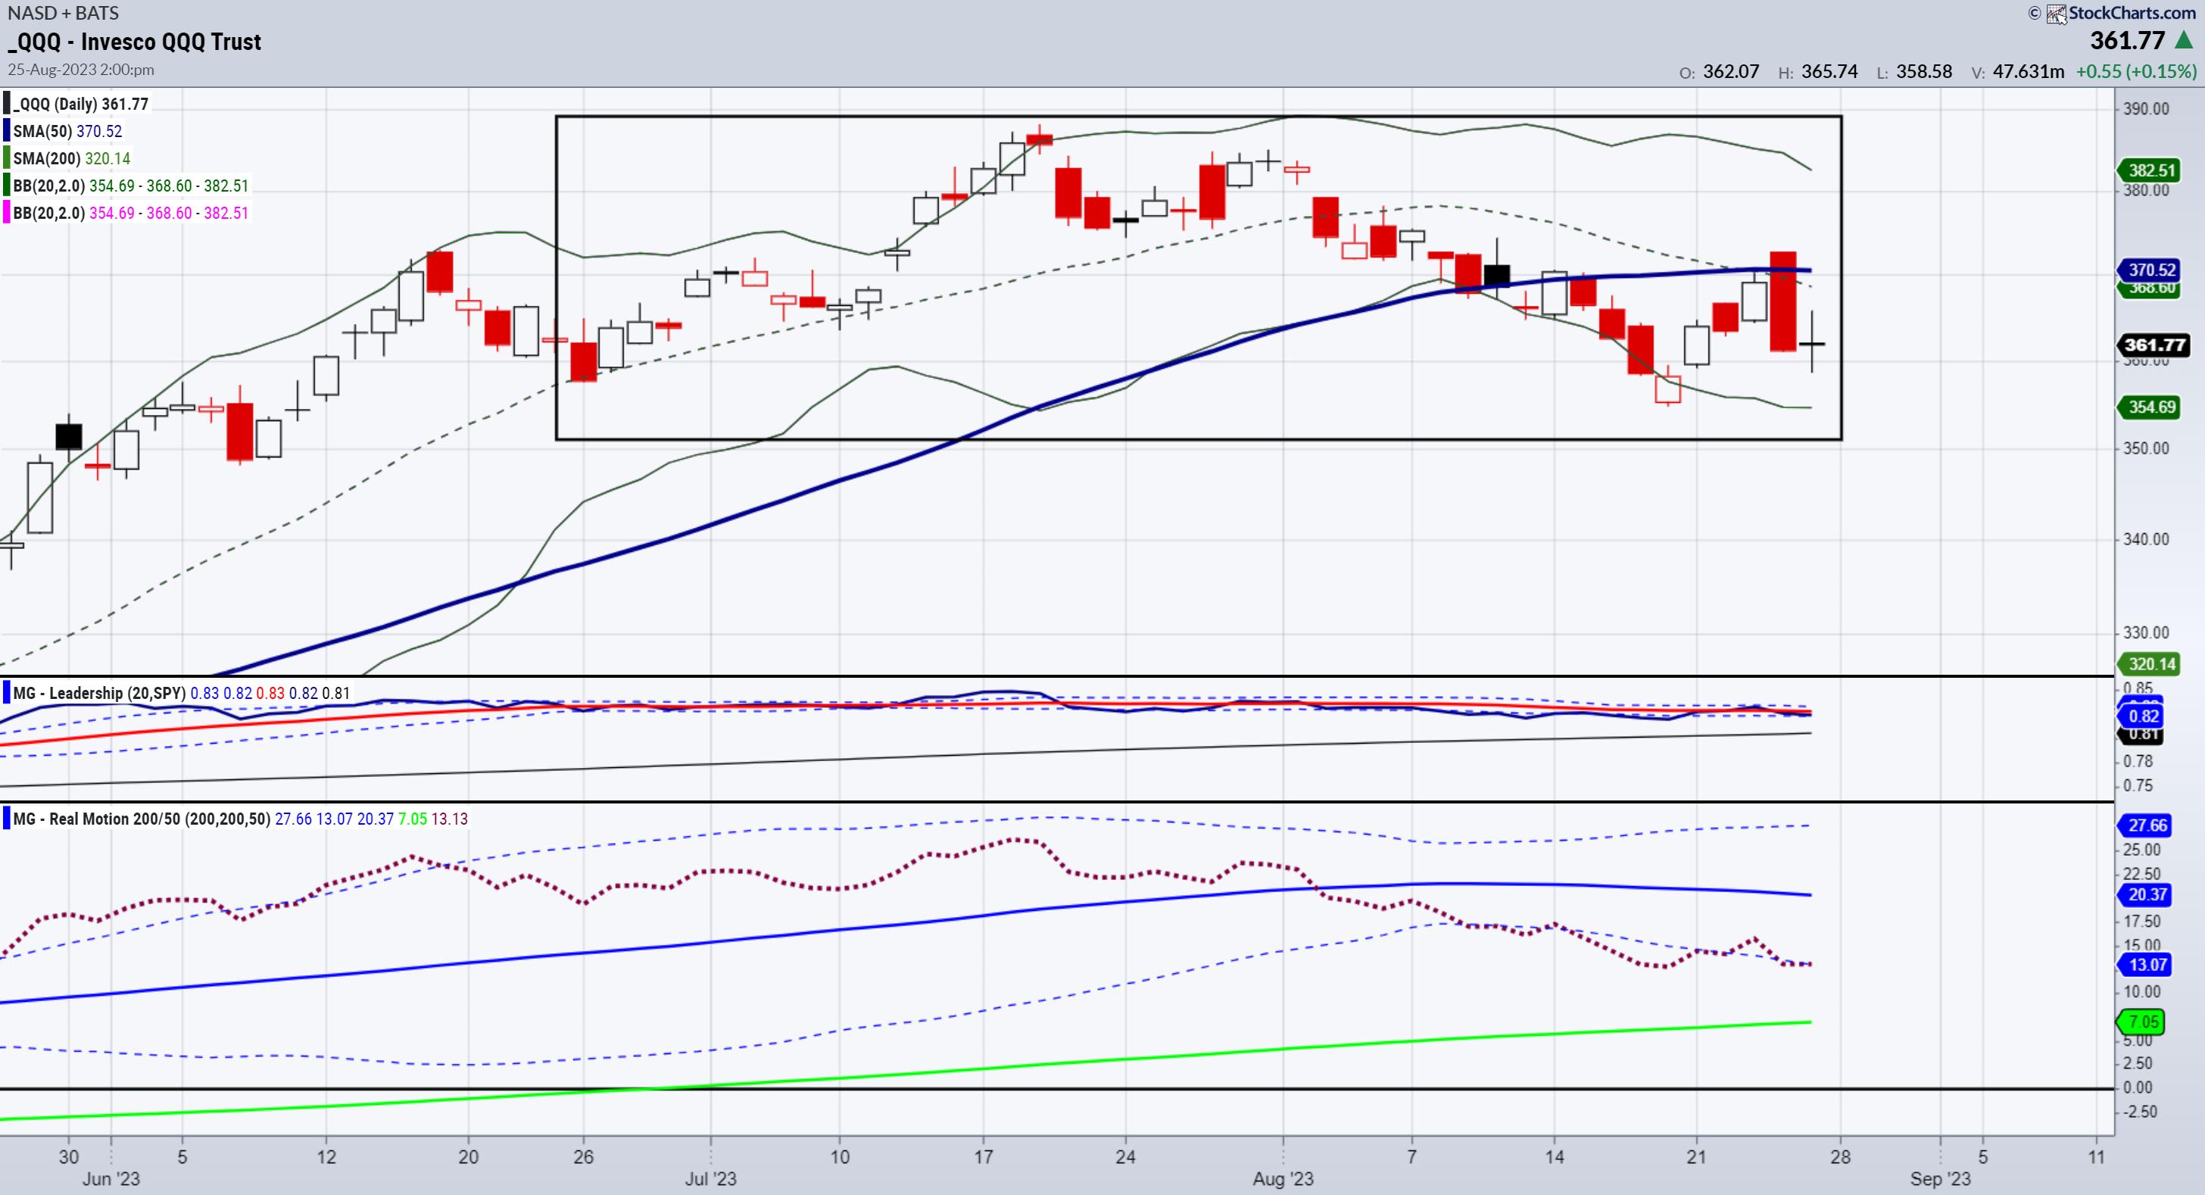Click the blue SMA(50) legend color swatch

(7, 131)
